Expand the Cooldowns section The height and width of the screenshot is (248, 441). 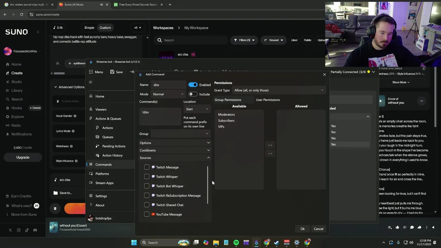(175, 150)
